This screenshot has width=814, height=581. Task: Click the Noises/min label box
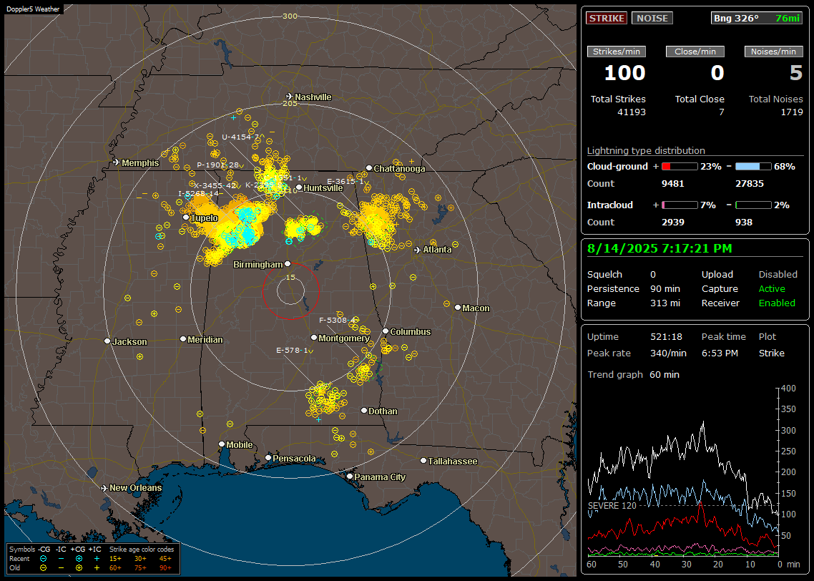[x=773, y=52]
